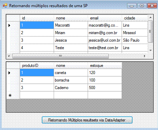Select the email cell 'teste@test.com.br'
This screenshot has width=158, height=130.
(105, 48)
